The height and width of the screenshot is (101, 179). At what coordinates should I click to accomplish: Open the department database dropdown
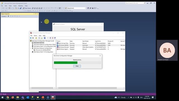(85, 8)
